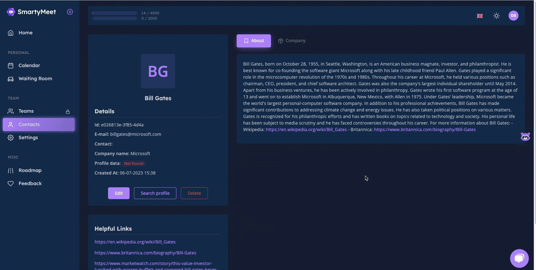Click the 14 / 4000 usage bar
Image resolution: width=536 pixels, height=270 pixels.
tap(115, 13)
